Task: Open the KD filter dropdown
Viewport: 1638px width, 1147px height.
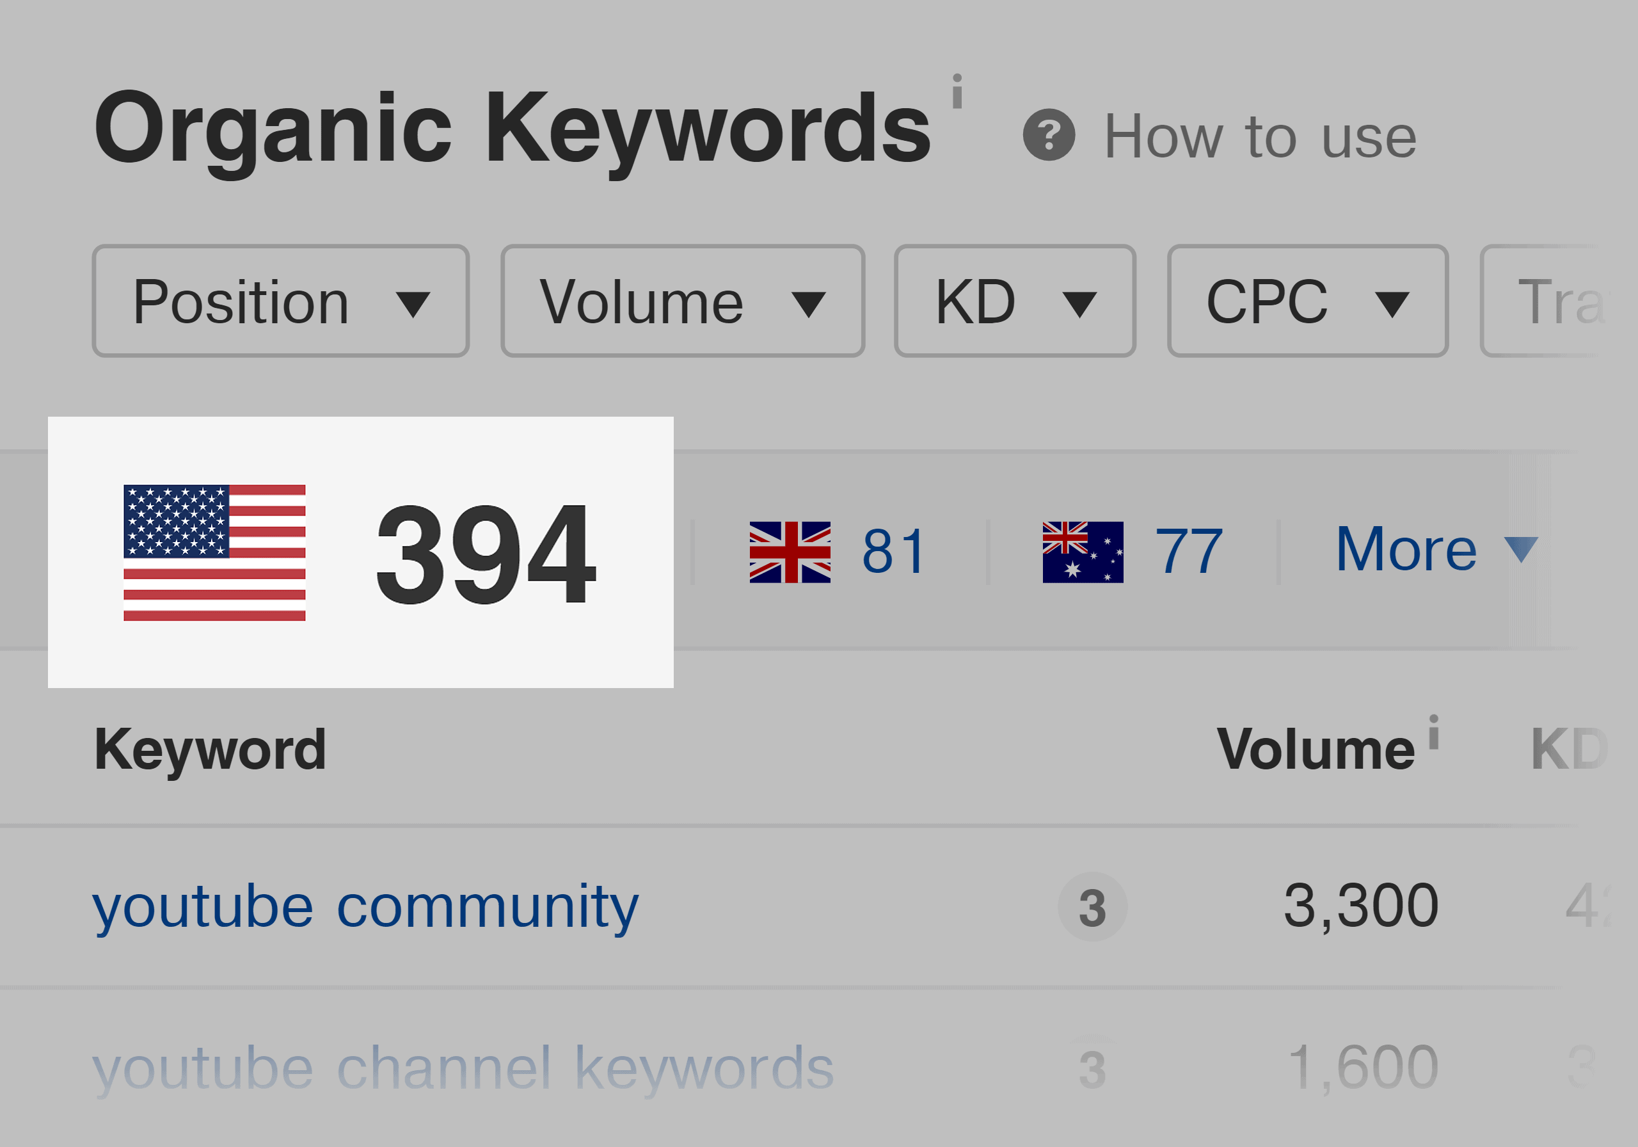Action: coord(1015,301)
